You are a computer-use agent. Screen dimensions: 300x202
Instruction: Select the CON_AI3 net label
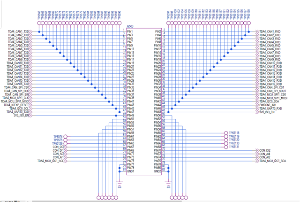point(58,154)
